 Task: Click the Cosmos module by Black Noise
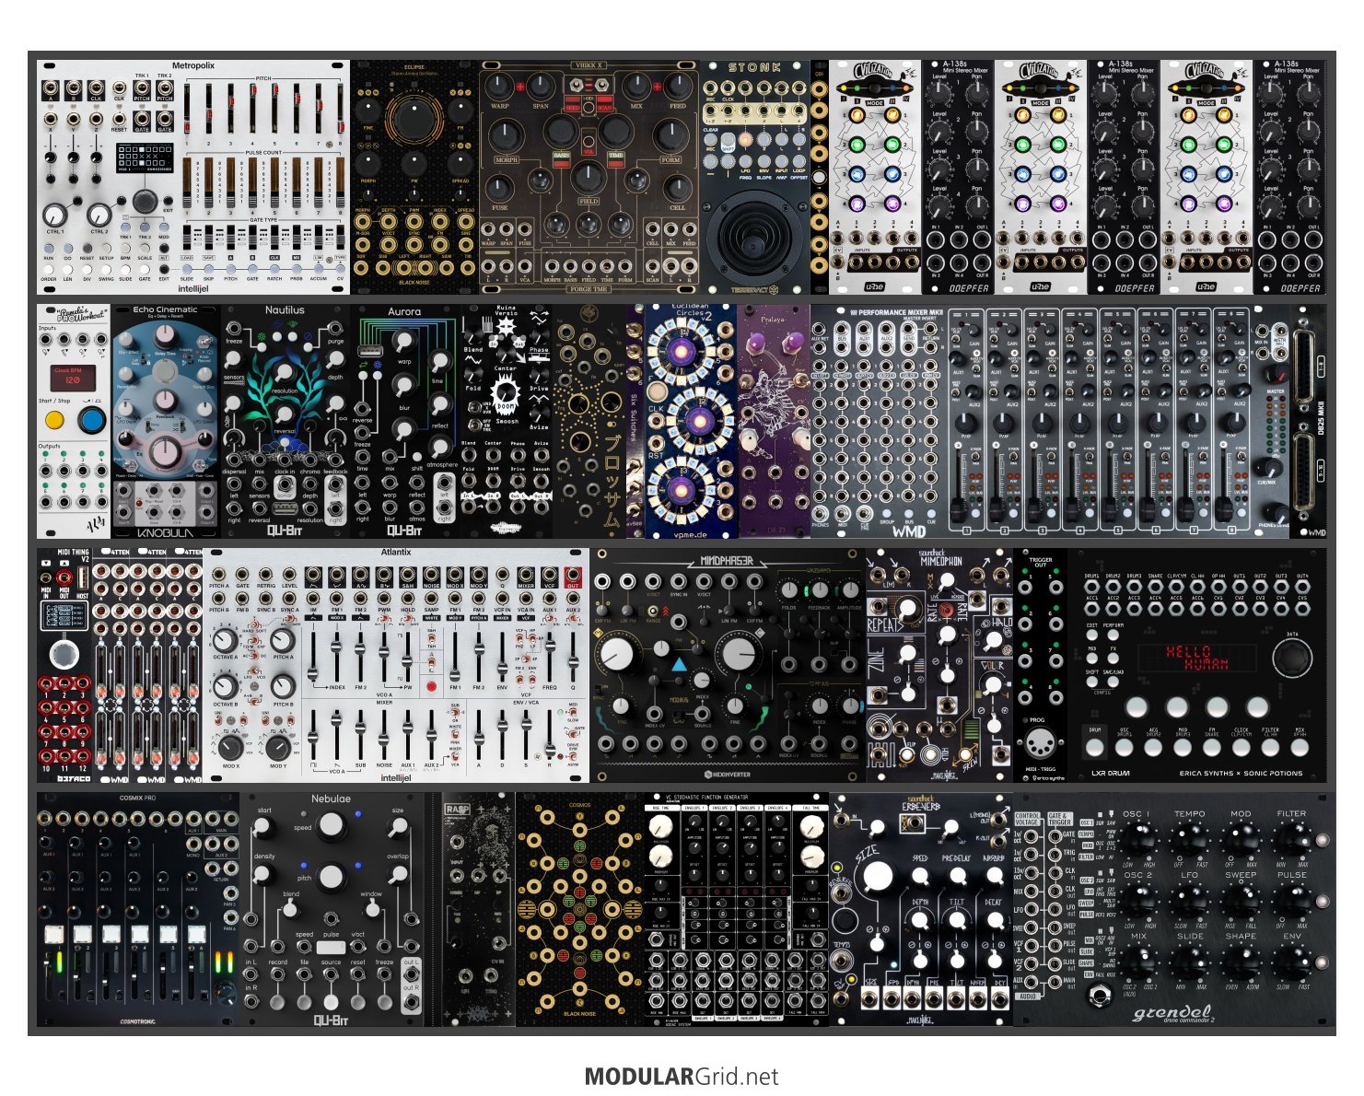(579, 909)
